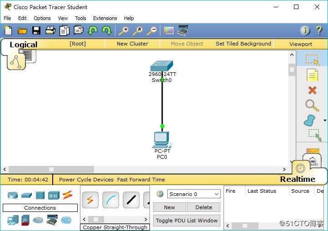Click the Network Information icon
Screen dimensions: 328x231
(x=305, y=30)
